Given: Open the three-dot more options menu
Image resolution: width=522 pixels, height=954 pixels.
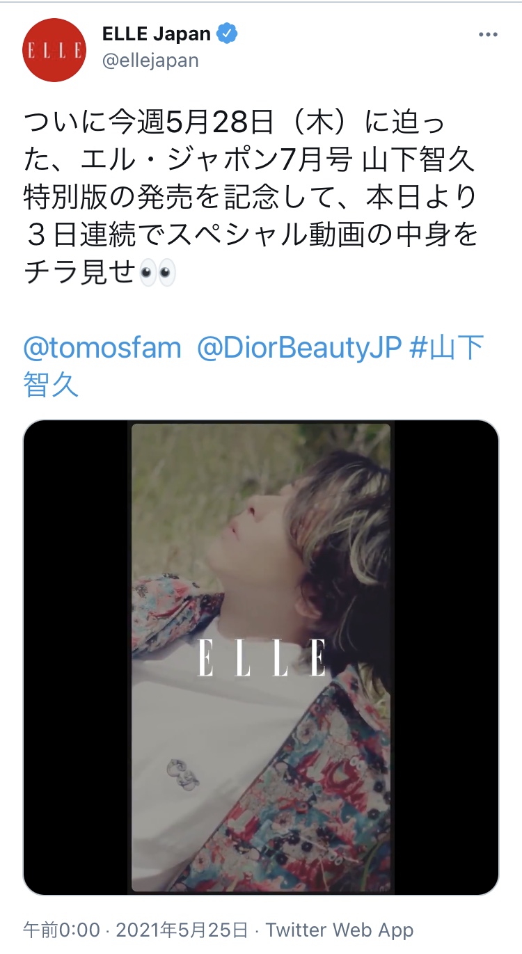Looking at the screenshot, I should coord(487,35).
